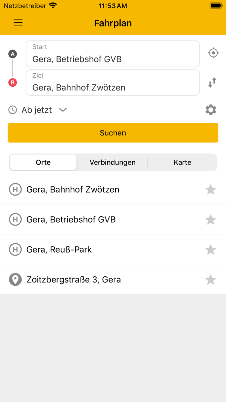
Task: Use current location via the locate icon
Action: pos(213,53)
